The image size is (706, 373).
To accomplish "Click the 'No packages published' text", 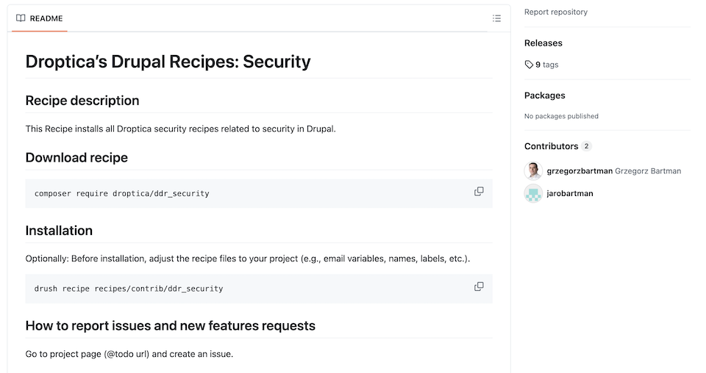I will [561, 116].
